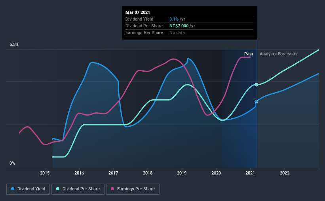Click the blue Dividend Yield legend dot
This screenshot has height=201, width=325.
(13, 189)
